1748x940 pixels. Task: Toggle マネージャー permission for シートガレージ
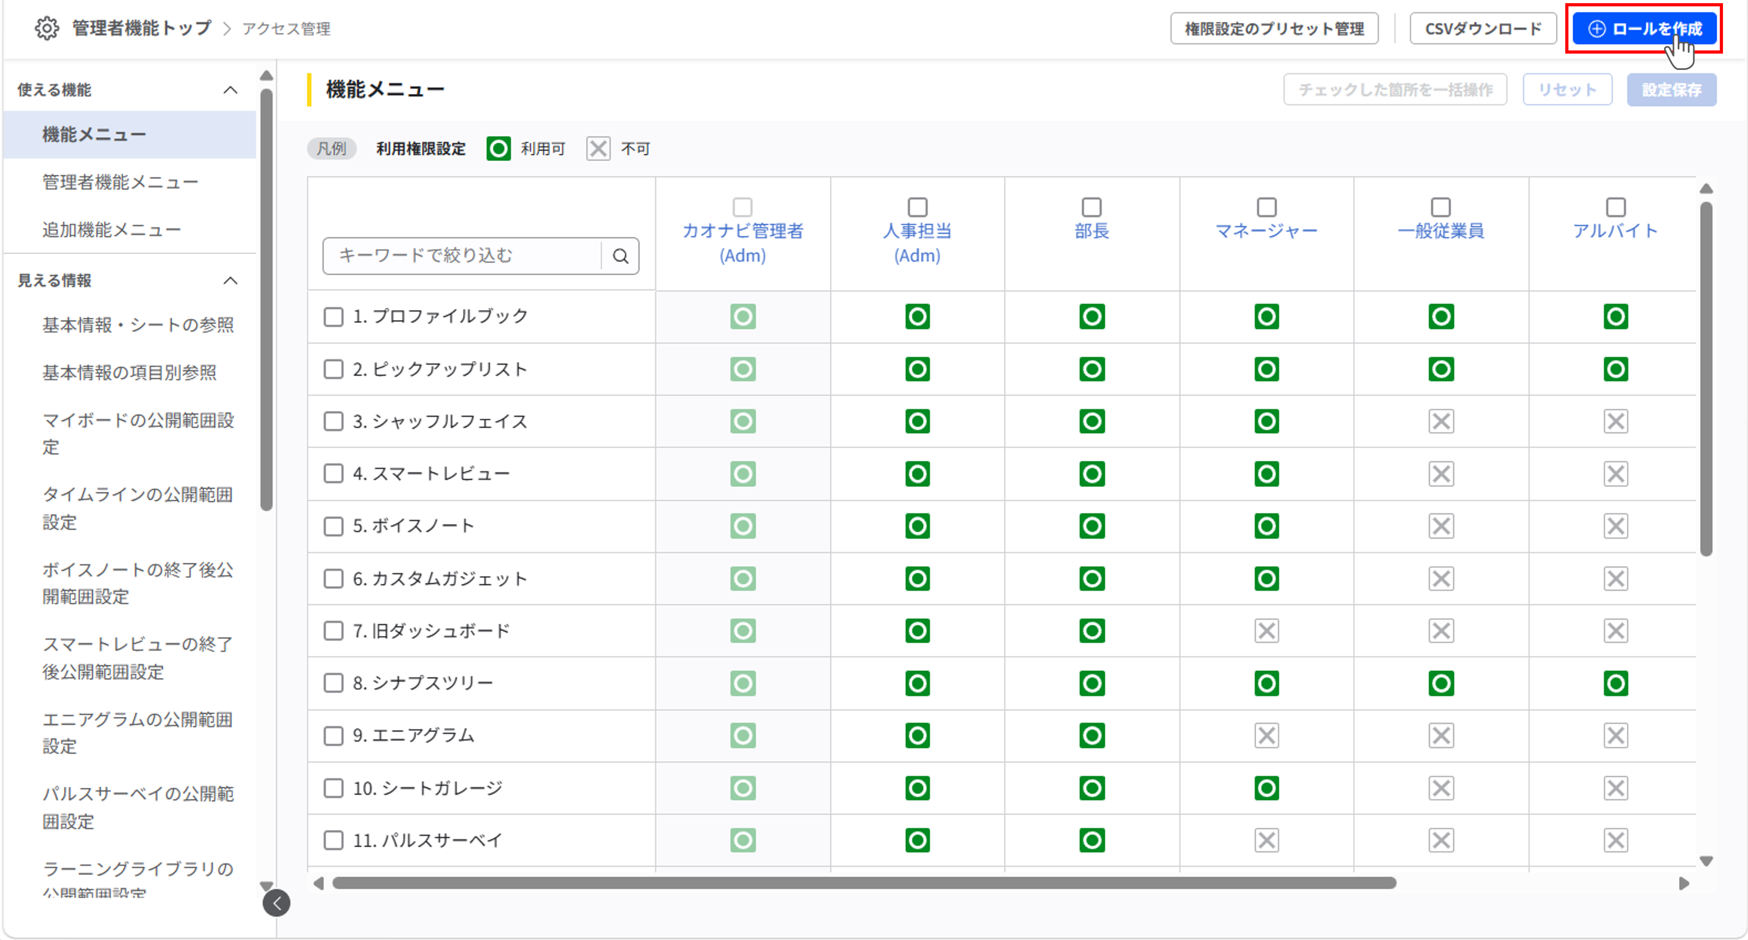(1266, 788)
